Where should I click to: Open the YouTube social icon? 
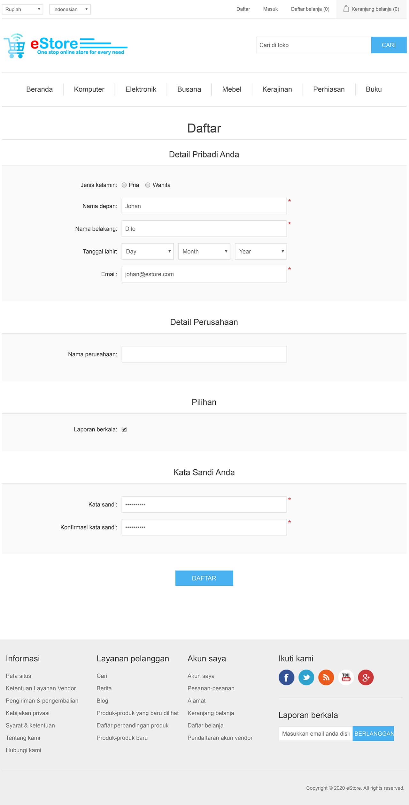(346, 677)
